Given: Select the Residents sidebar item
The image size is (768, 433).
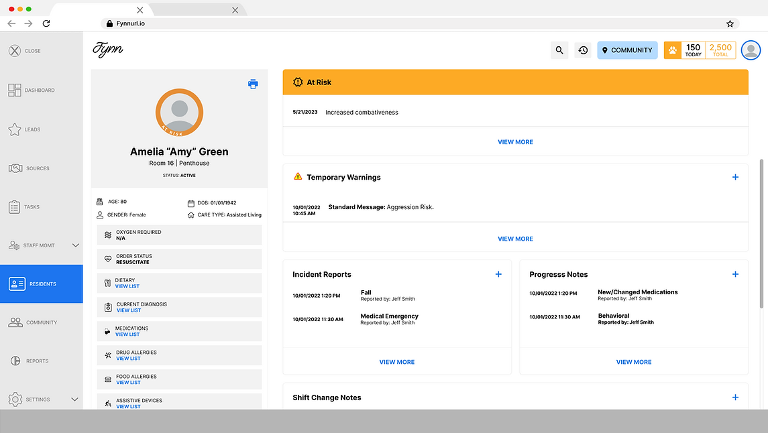Looking at the screenshot, I should 41,284.
